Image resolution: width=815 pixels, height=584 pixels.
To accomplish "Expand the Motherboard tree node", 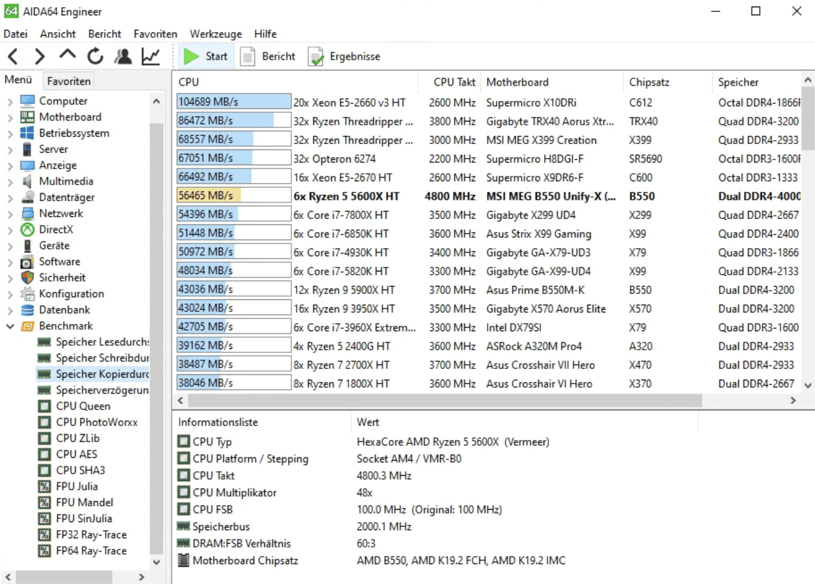I will coord(10,117).
